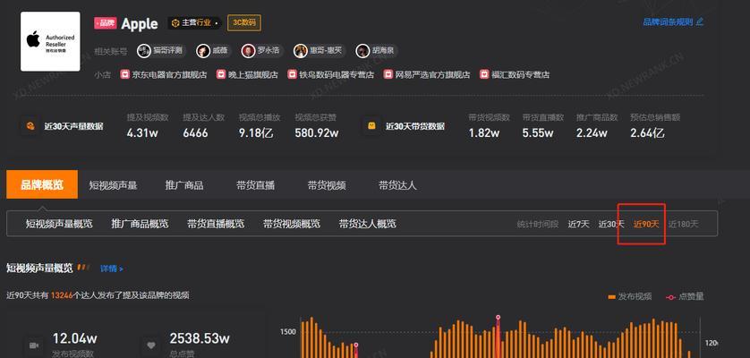Click the 带货视频数 value 1.82w
750x358 pixels.
[x=484, y=133]
